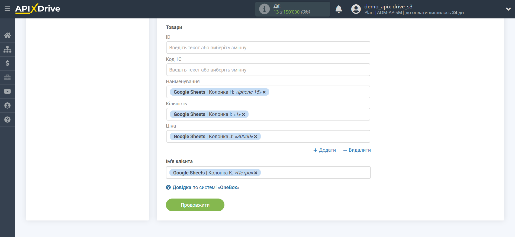515x237 pixels.
Task: Remove the Петро client name tag
Action: (x=256, y=173)
